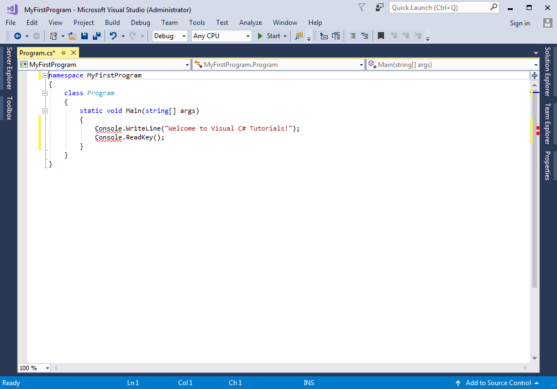Click the Open File folder icon
Viewport: 557px width, 389px height.
tap(72, 36)
